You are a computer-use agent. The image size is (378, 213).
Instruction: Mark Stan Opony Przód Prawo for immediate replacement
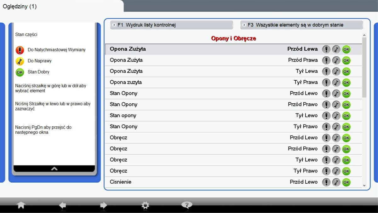click(x=326, y=104)
